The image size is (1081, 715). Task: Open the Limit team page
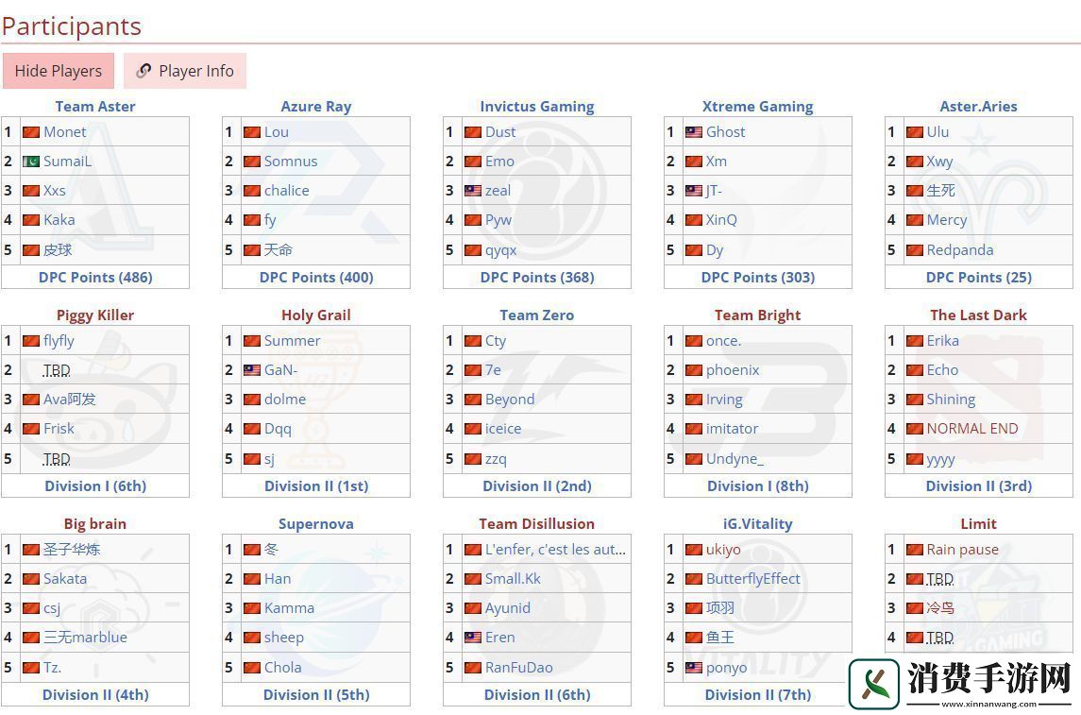tap(978, 524)
